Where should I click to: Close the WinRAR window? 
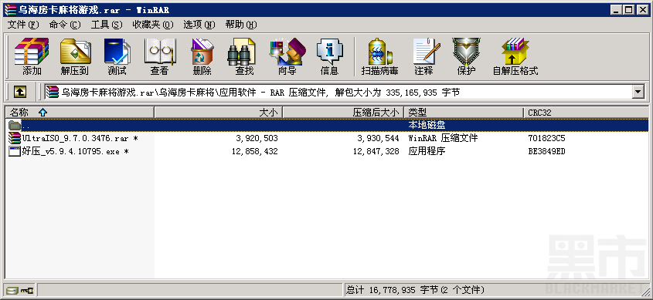pyautogui.click(x=643, y=9)
